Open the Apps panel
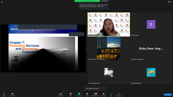Viewport: 173px width, 97px height. (x=111, y=94)
